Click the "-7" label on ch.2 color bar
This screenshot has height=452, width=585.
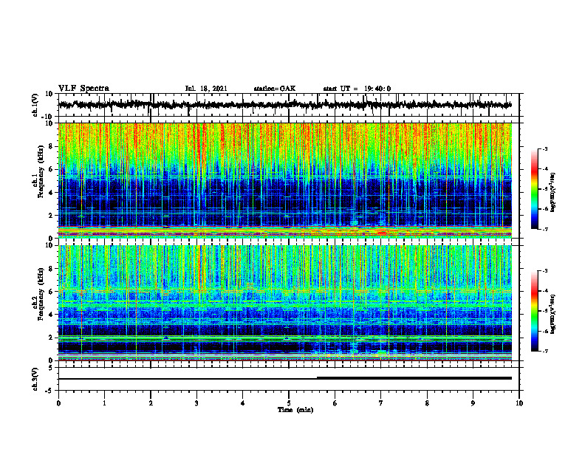coord(545,351)
